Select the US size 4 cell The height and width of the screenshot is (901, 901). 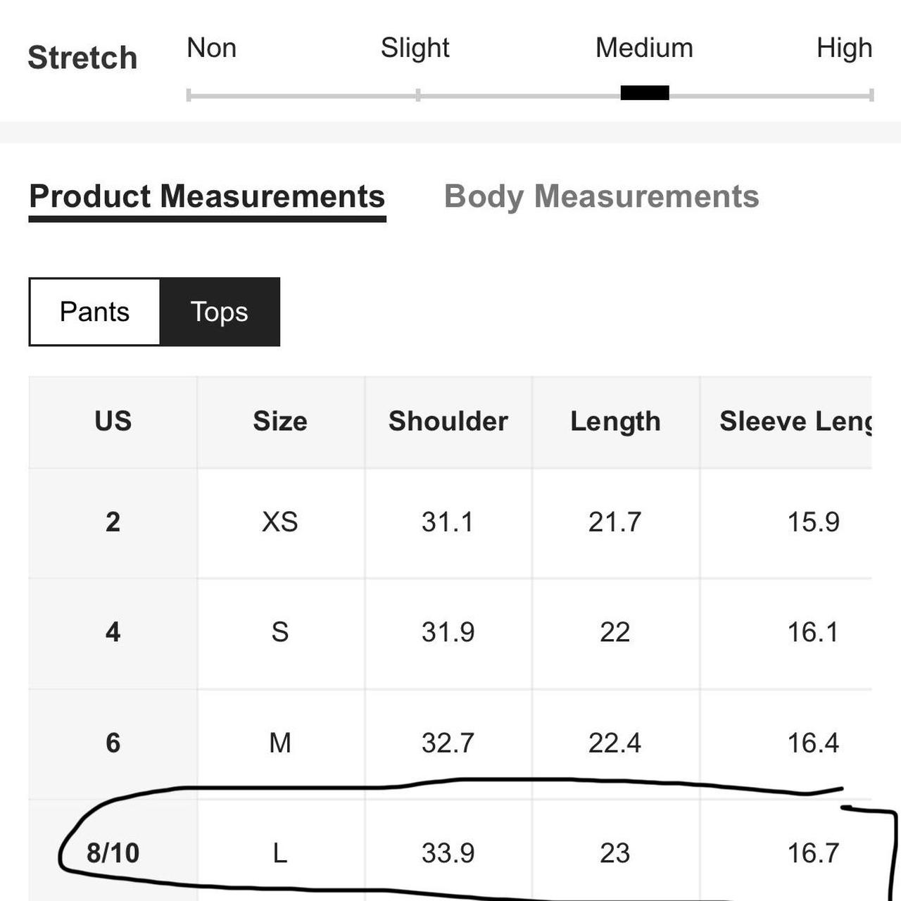(113, 632)
